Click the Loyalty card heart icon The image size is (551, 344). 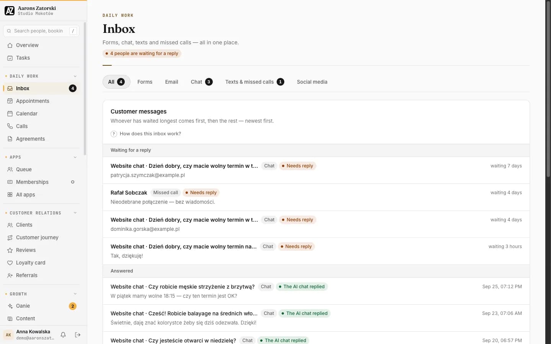point(10,263)
